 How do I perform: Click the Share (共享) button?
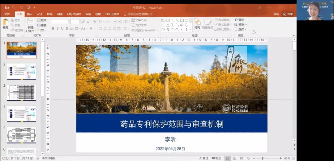point(288,14)
